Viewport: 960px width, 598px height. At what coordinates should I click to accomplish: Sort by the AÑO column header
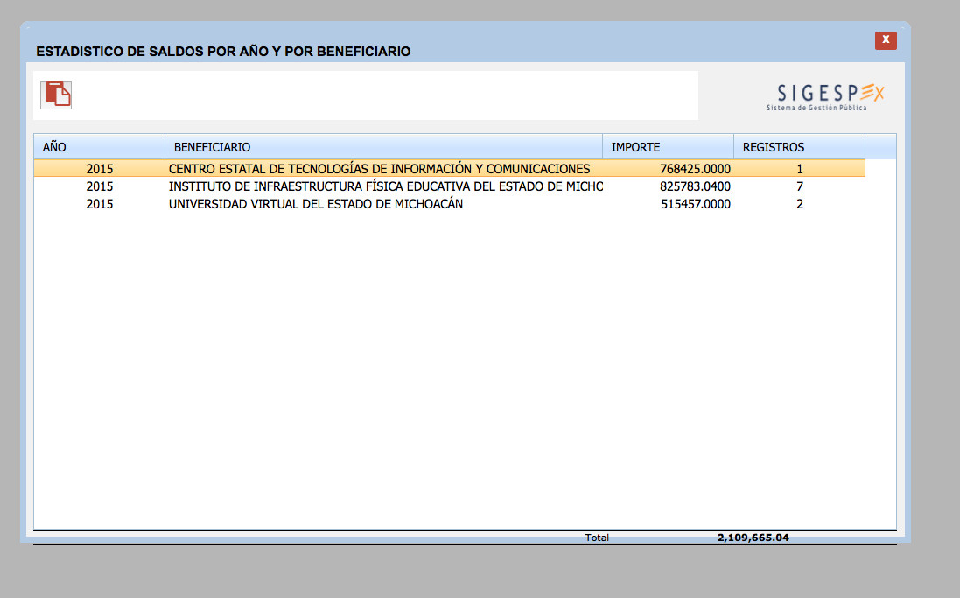pos(99,147)
